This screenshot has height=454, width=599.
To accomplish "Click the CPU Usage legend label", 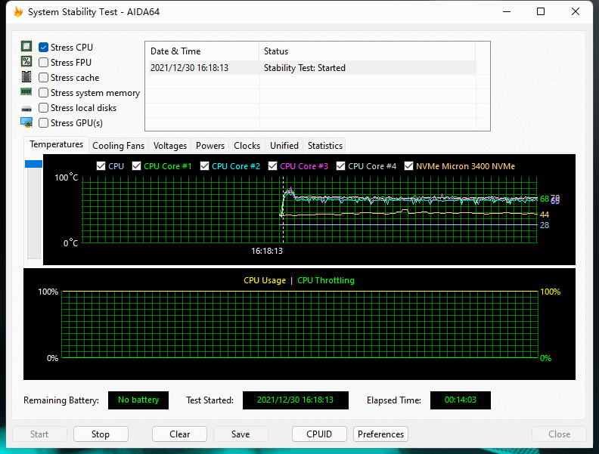I will [x=265, y=280].
